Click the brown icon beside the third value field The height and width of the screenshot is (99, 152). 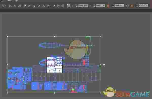[132, 6]
